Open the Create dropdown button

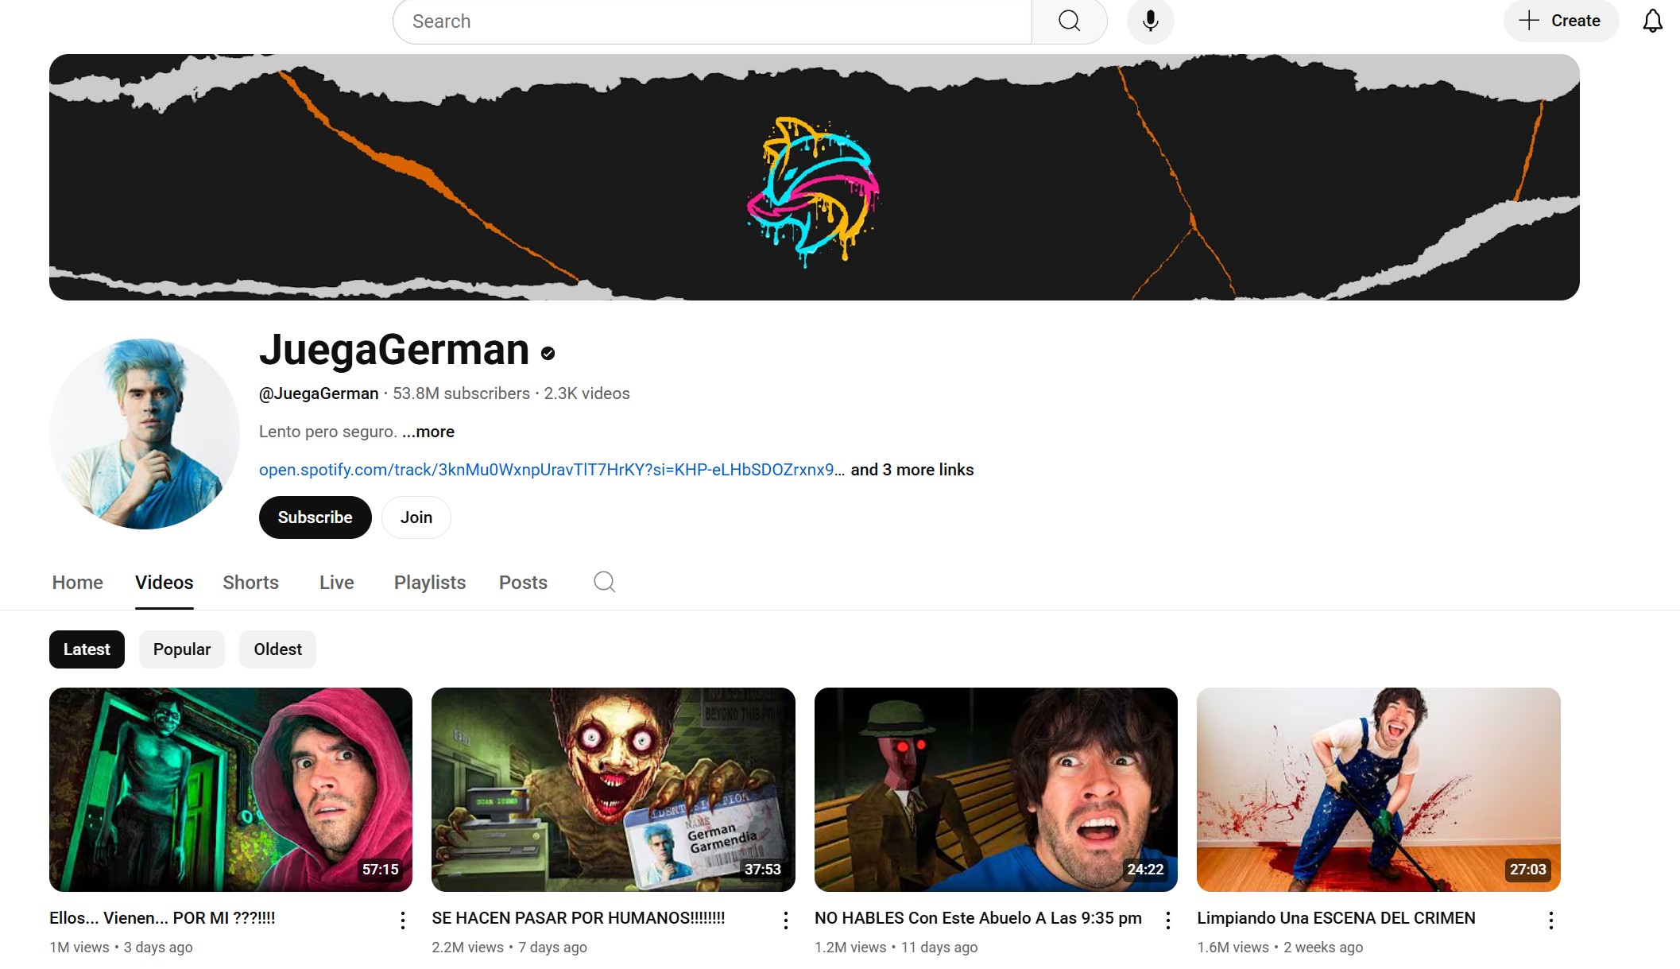coord(1560,21)
